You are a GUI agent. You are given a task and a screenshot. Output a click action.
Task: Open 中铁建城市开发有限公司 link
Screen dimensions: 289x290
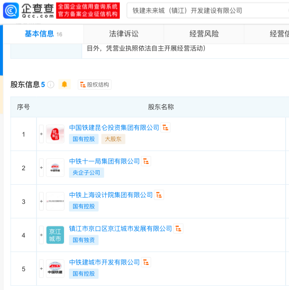104,262
